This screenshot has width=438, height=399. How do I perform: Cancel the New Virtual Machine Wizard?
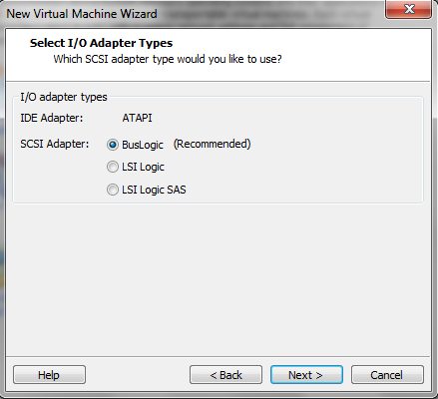point(387,375)
